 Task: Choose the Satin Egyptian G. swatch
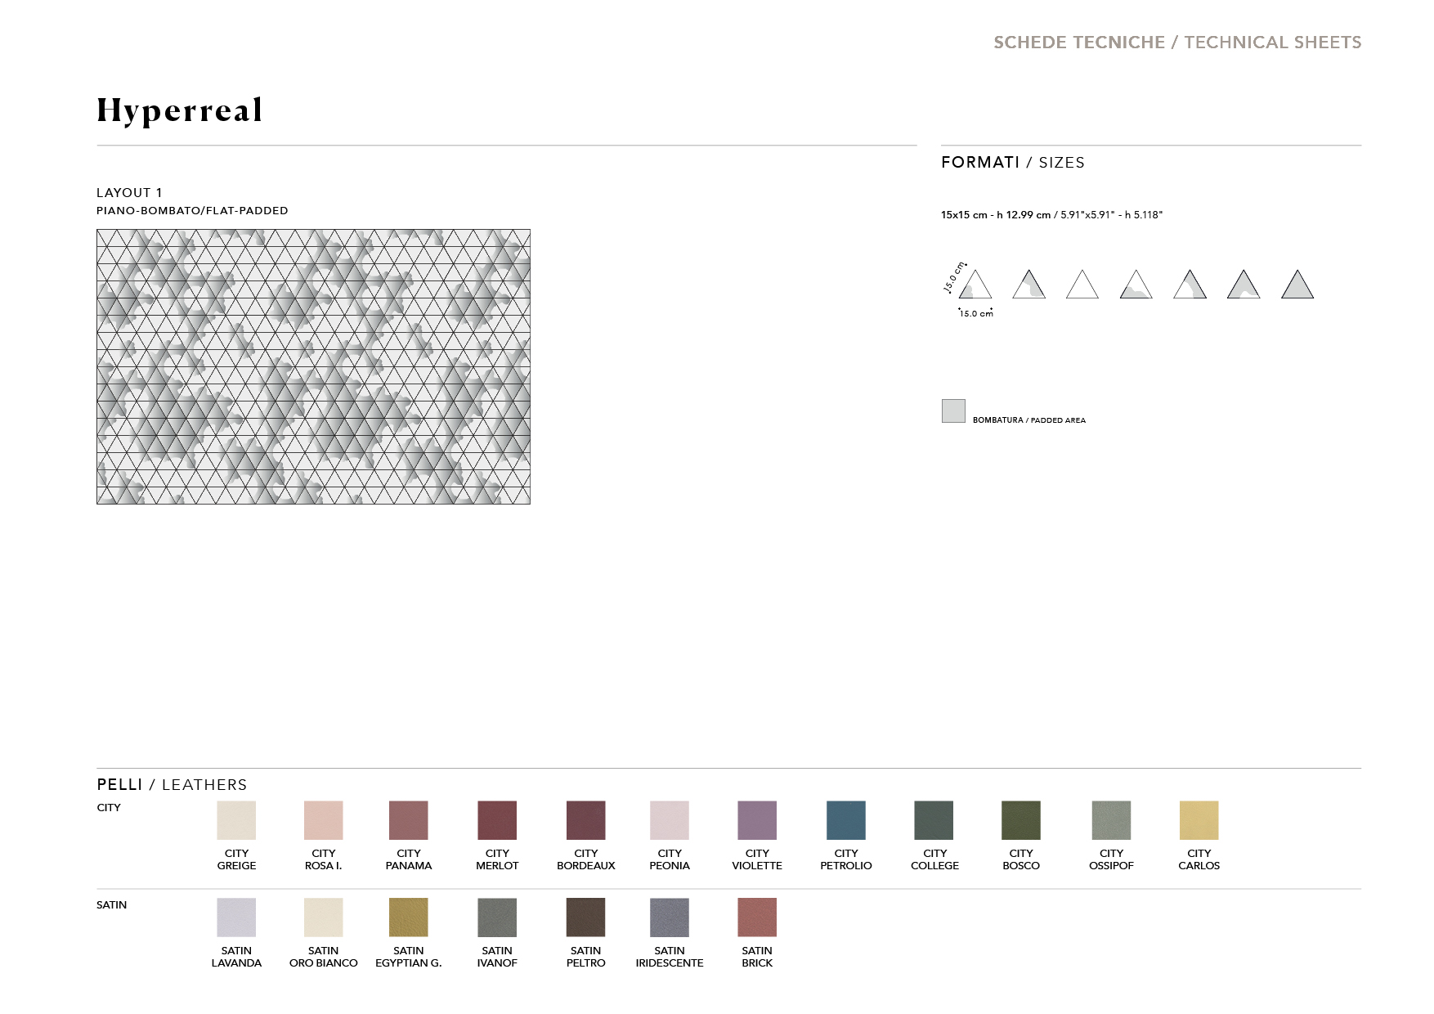tap(409, 918)
